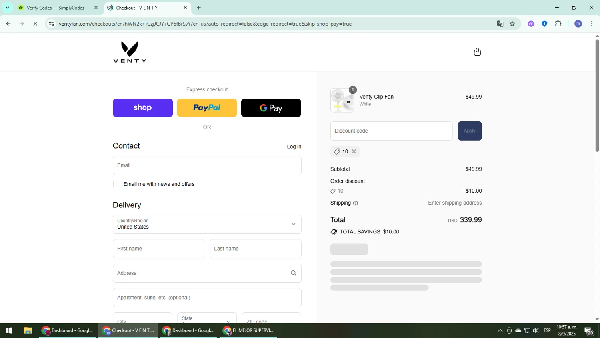Click the browser address bar URL
600x338 pixels.
coord(205,24)
